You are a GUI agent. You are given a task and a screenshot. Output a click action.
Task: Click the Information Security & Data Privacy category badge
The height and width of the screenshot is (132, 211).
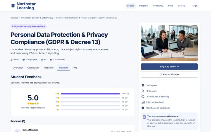29,27
